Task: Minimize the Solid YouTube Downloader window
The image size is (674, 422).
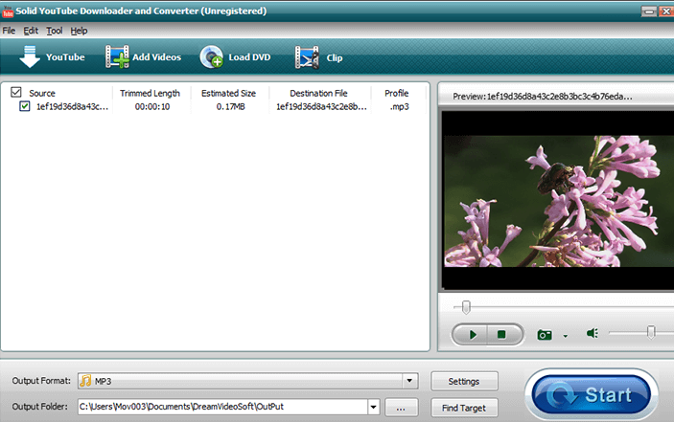Action: pos(649,11)
